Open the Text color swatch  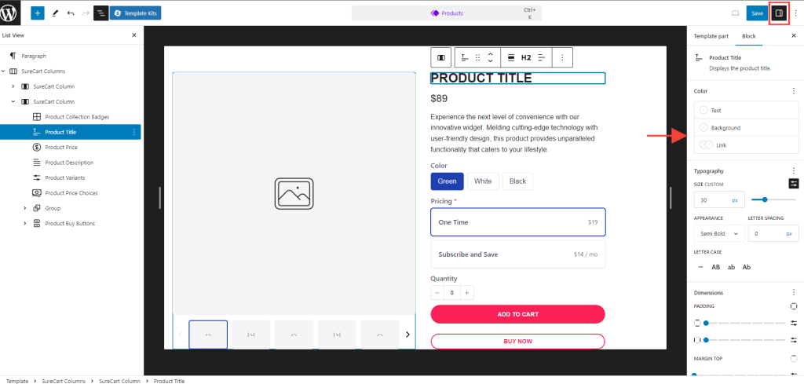746,111
